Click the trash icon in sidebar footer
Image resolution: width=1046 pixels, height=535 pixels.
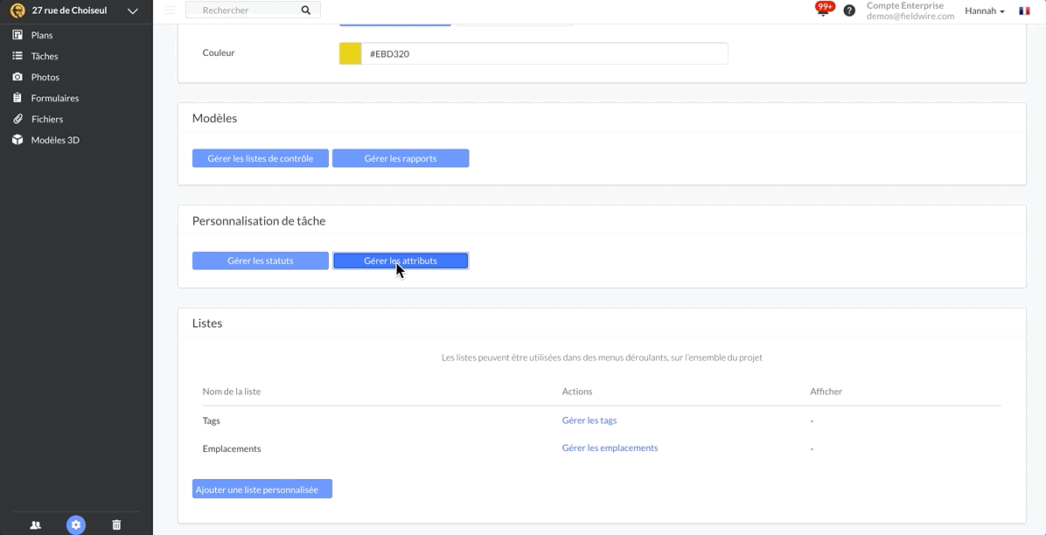tap(116, 525)
